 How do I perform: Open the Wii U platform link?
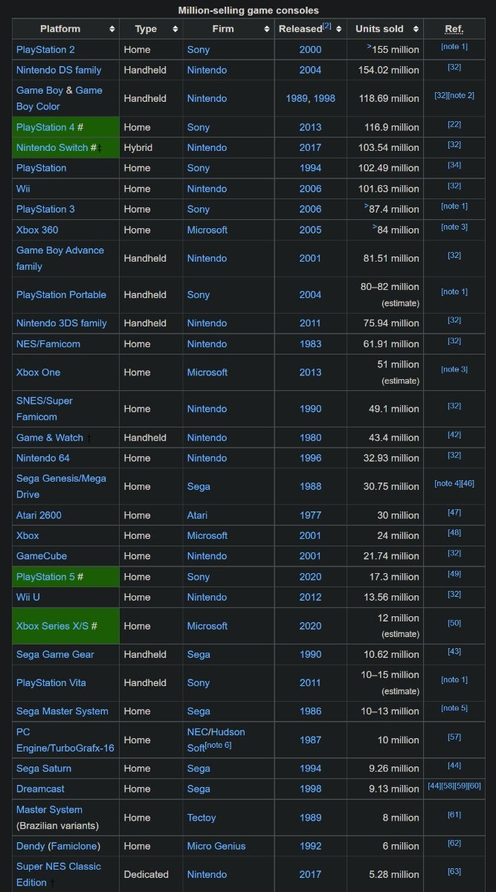[x=28, y=597]
